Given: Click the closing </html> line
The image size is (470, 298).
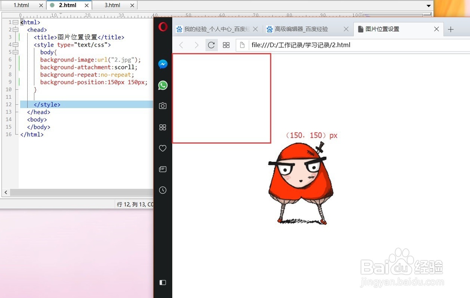Looking at the screenshot, I should [32, 134].
